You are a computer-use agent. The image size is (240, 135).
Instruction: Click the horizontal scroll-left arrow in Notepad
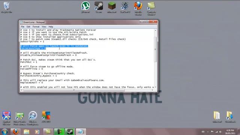[x=22, y=90]
